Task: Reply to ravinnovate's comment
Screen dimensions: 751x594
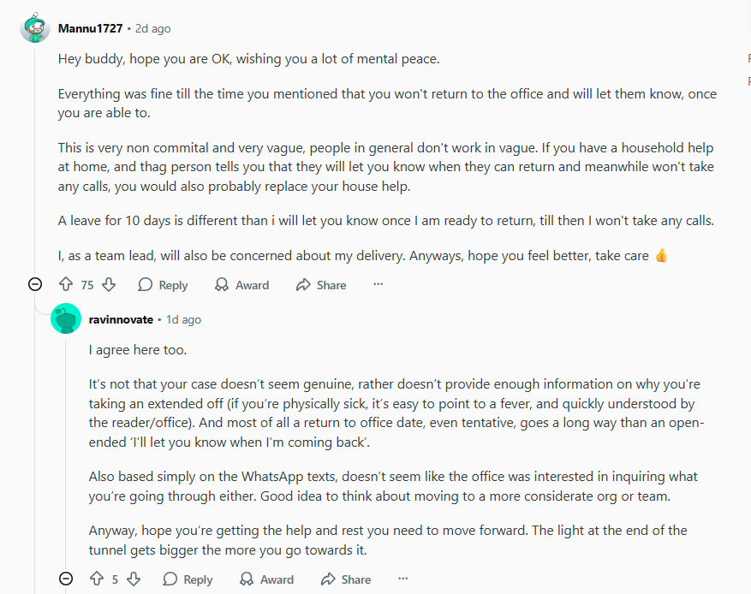Action: 188,579
